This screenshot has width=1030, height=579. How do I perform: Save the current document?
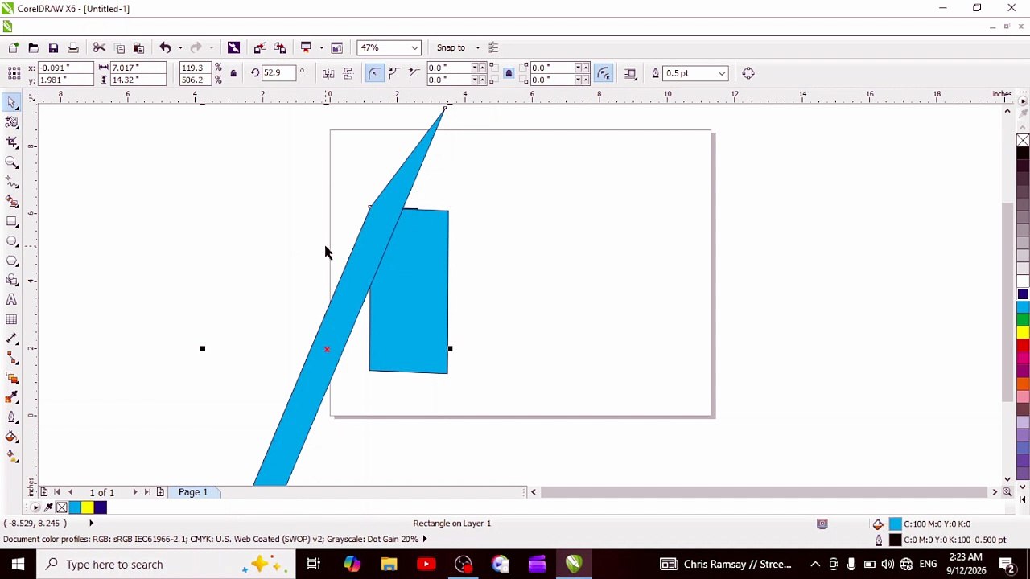click(53, 48)
